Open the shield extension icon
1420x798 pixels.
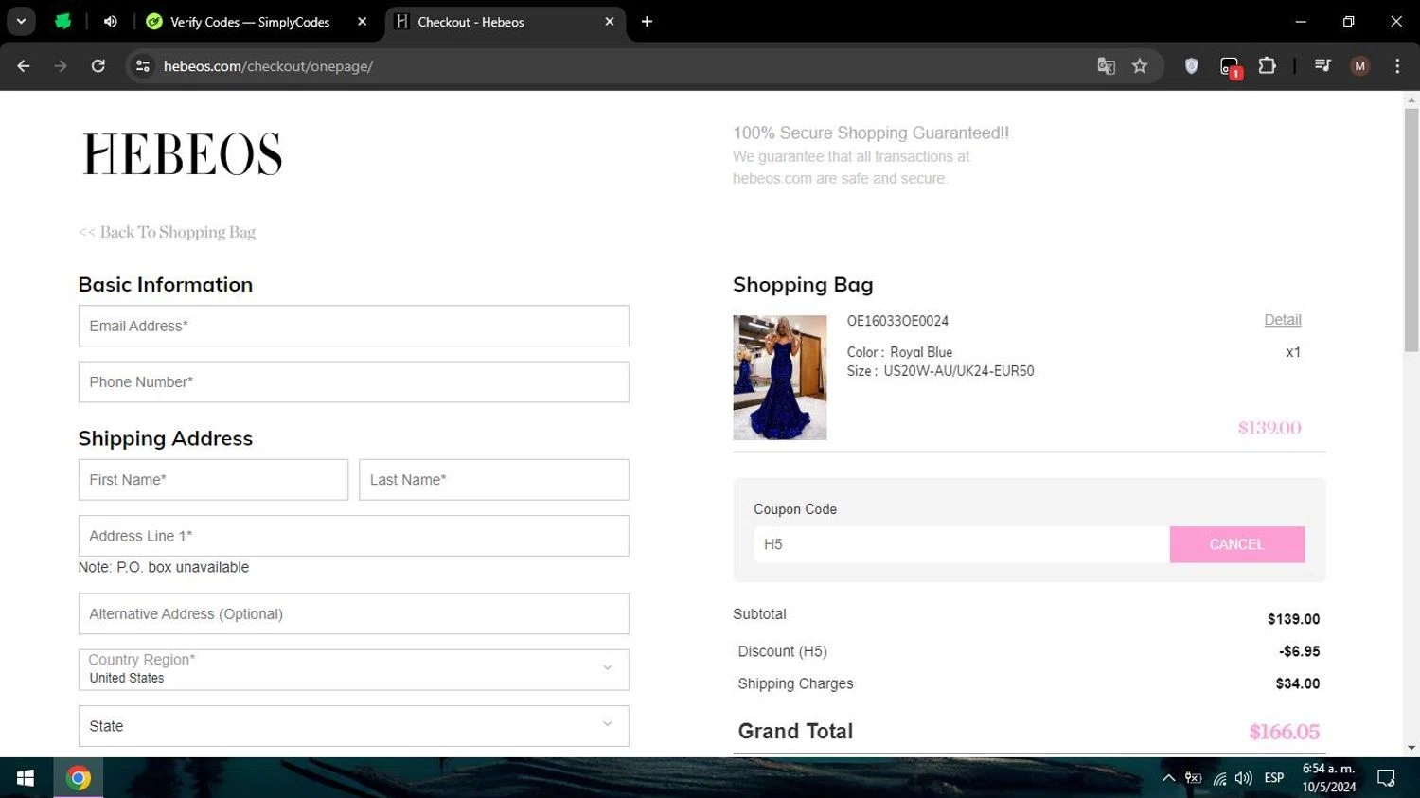tap(1192, 66)
